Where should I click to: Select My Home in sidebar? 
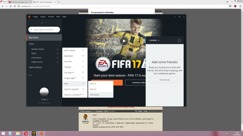[x=44, y=37]
